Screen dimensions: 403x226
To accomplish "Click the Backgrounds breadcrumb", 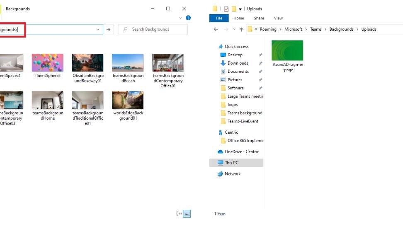I will (341, 29).
